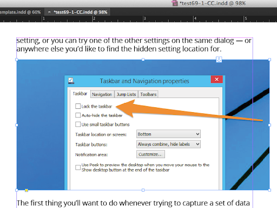Click the top-left selection handle of the image frame
277x208 pixels.
point(17,60)
